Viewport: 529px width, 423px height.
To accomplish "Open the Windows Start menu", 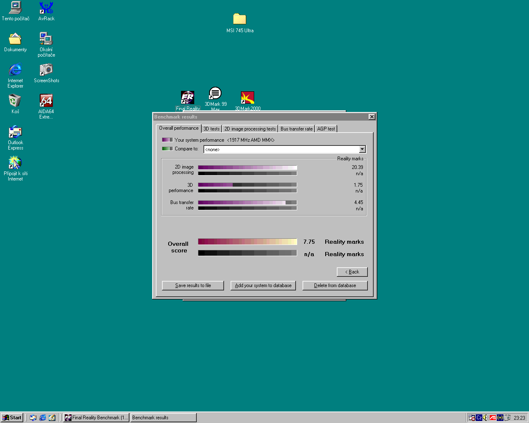I will click(12, 418).
